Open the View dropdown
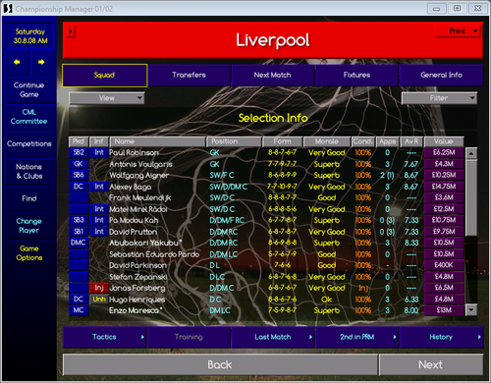 (x=107, y=98)
